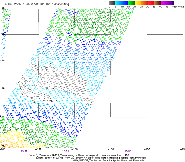185x162 pixels.
Task: Click the '35' legend tick label
Action: point(154,7)
